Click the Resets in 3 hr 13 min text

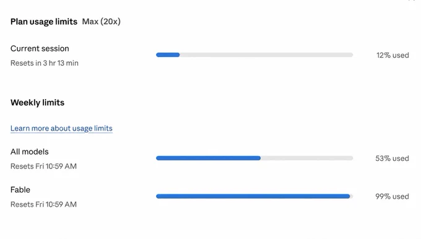click(x=45, y=63)
